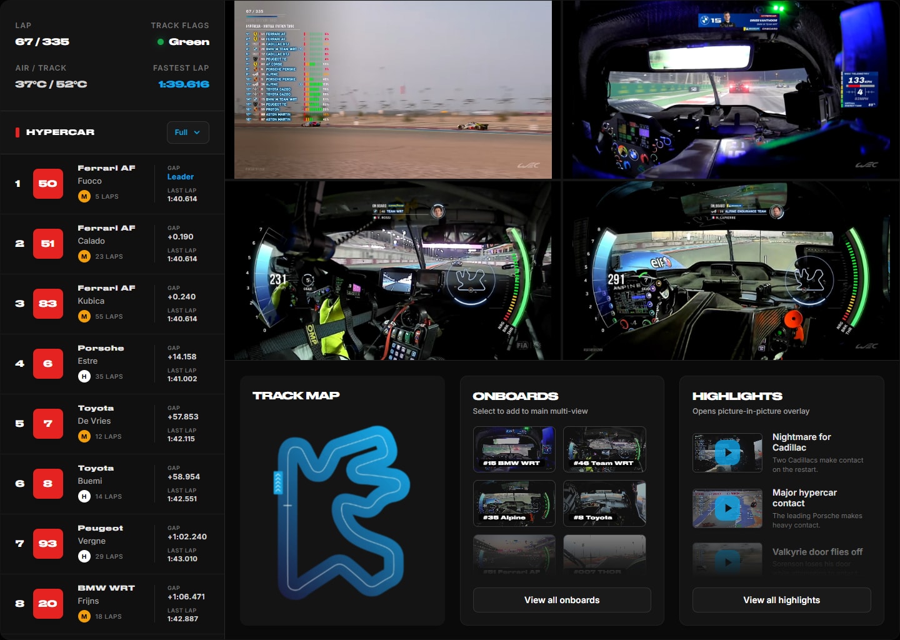Add #15 BMW WRT onboard to multi-view
This screenshot has height=640, width=900.
(514, 449)
